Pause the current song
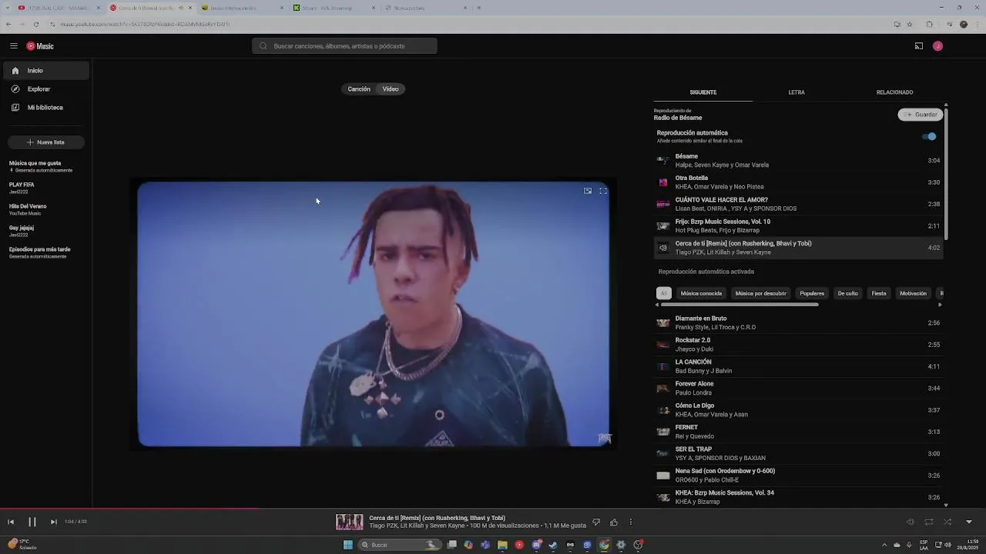986x554 pixels. 32,522
